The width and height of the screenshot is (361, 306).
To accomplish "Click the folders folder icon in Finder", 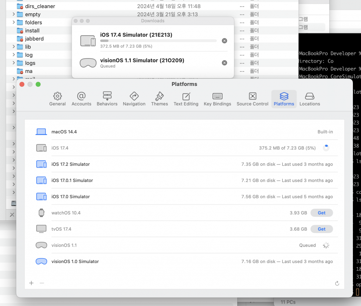I will [20, 22].
